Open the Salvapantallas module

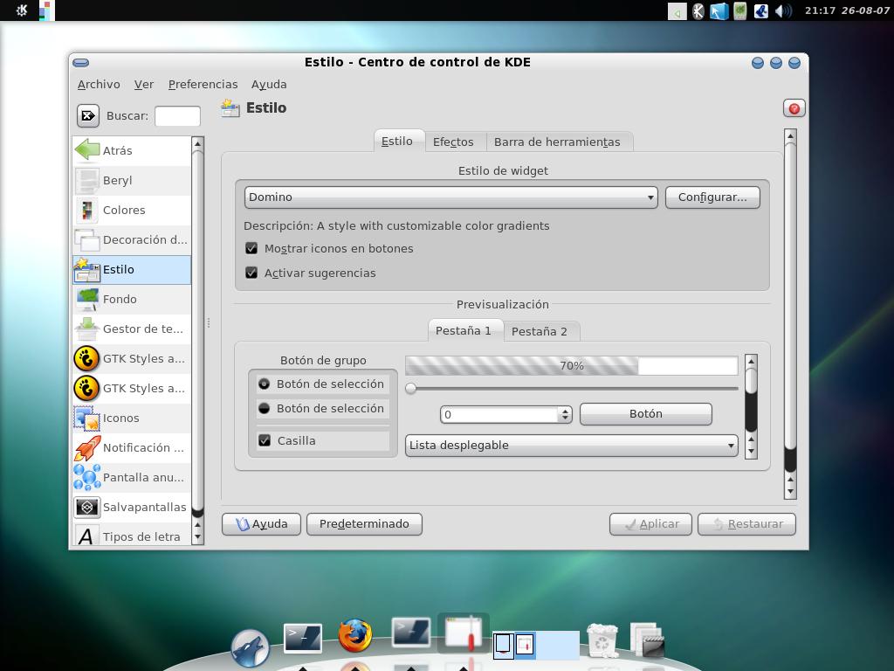click(132, 507)
